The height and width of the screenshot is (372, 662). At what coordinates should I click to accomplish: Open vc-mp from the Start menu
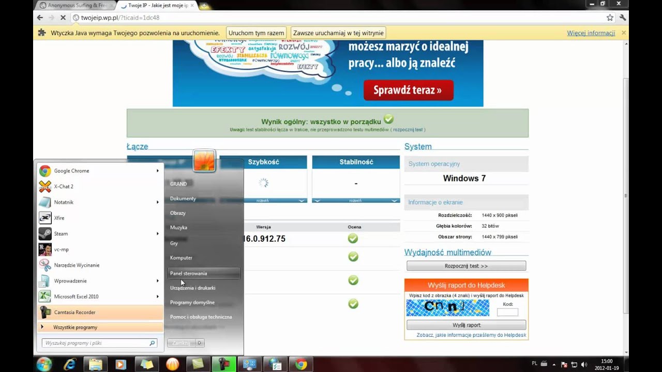(x=100, y=250)
